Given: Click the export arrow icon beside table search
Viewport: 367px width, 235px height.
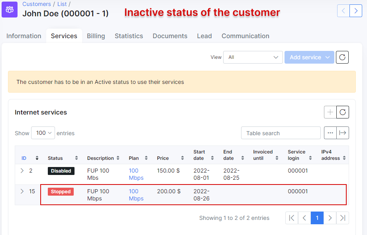Looking at the screenshot, I should tap(342, 133).
